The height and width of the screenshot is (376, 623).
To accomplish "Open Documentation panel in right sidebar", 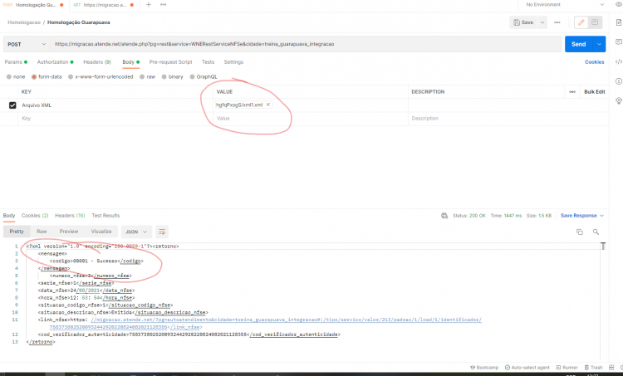I will coord(619,22).
